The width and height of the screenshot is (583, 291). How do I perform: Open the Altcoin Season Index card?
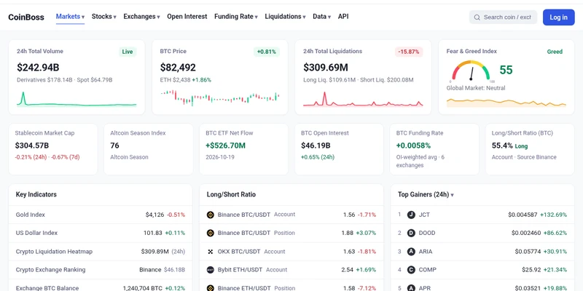(149, 149)
